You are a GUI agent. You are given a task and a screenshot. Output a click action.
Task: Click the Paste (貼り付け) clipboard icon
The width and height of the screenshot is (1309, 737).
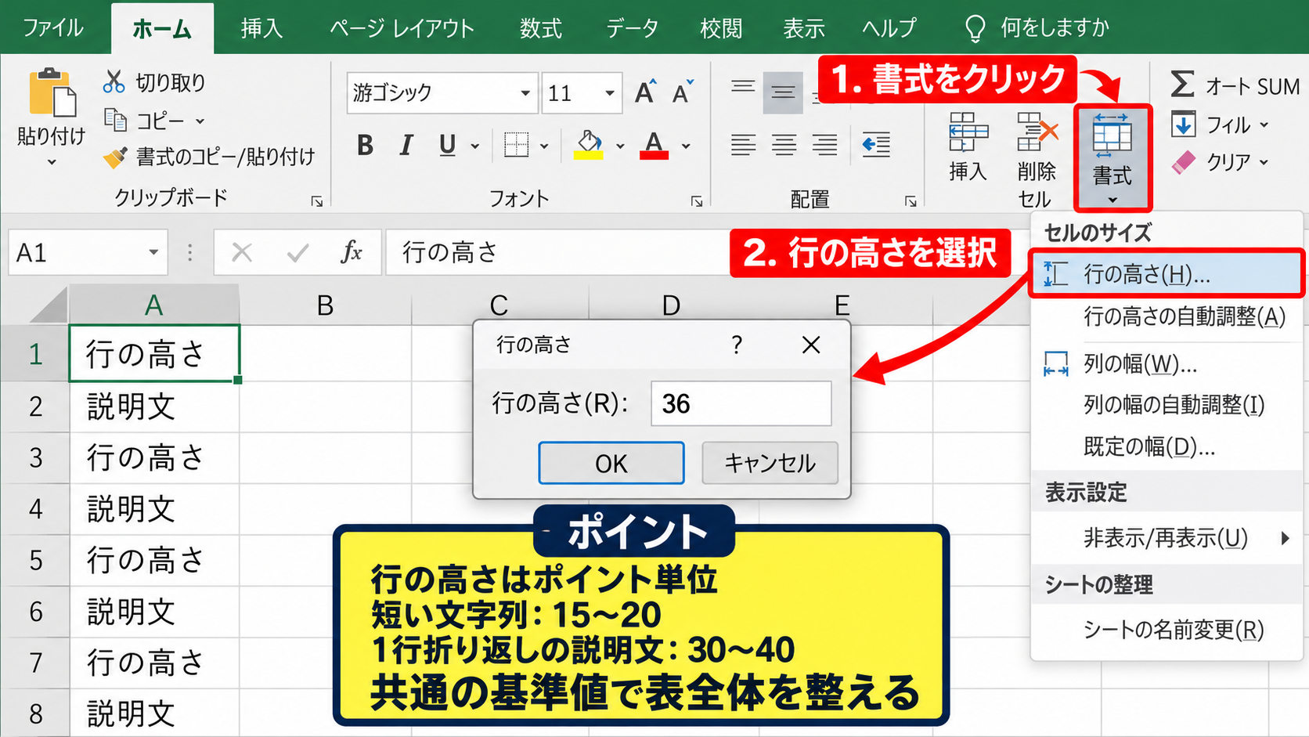click(52, 92)
